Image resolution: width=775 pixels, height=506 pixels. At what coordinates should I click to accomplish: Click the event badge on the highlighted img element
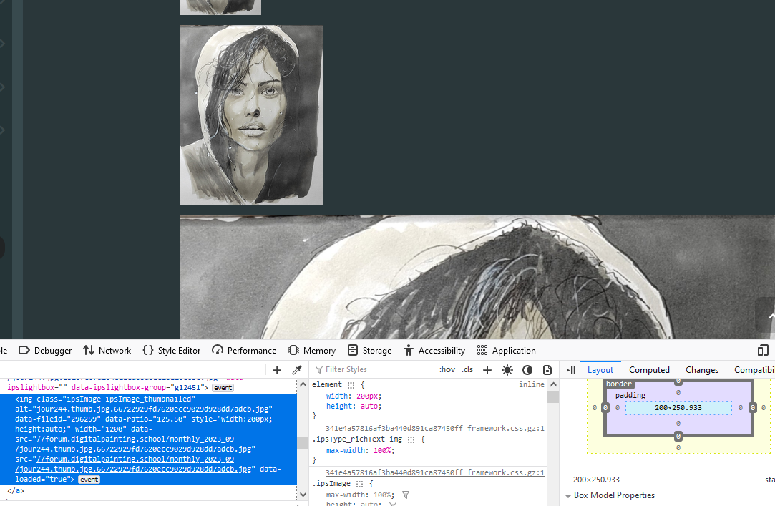[x=89, y=479]
